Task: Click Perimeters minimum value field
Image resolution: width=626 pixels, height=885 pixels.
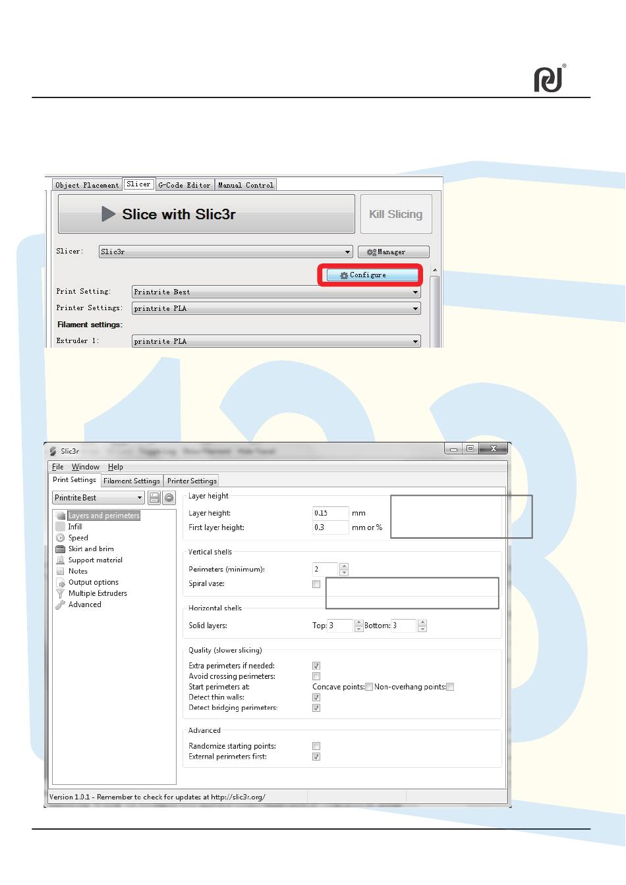Action: click(x=325, y=569)
